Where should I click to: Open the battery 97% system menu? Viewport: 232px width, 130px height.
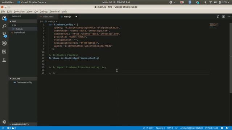tap(224, 2)
